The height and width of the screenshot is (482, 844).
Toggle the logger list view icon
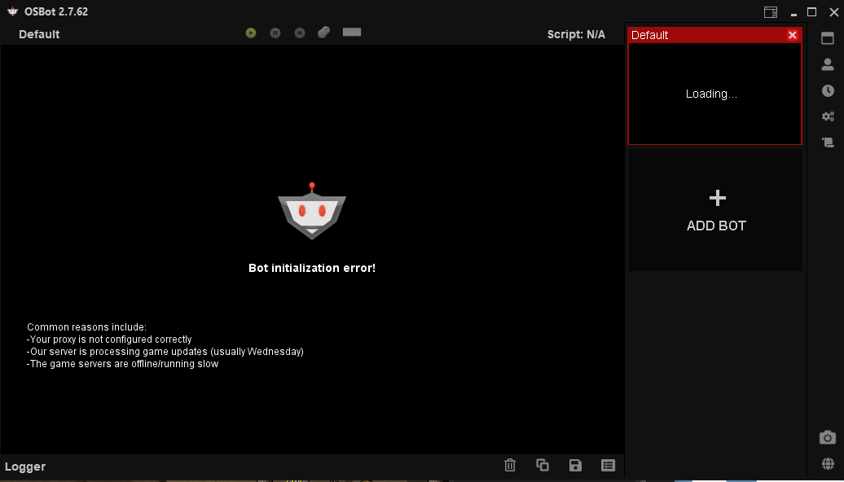608,466
